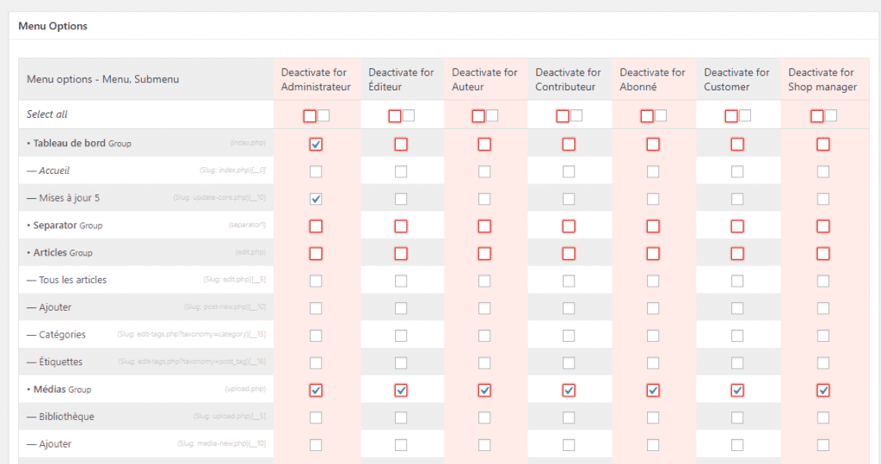Deactivate Articles group for Administrateur
This screenshot has width=881, height=464.
pyautogui.click(x=316, y=254)
